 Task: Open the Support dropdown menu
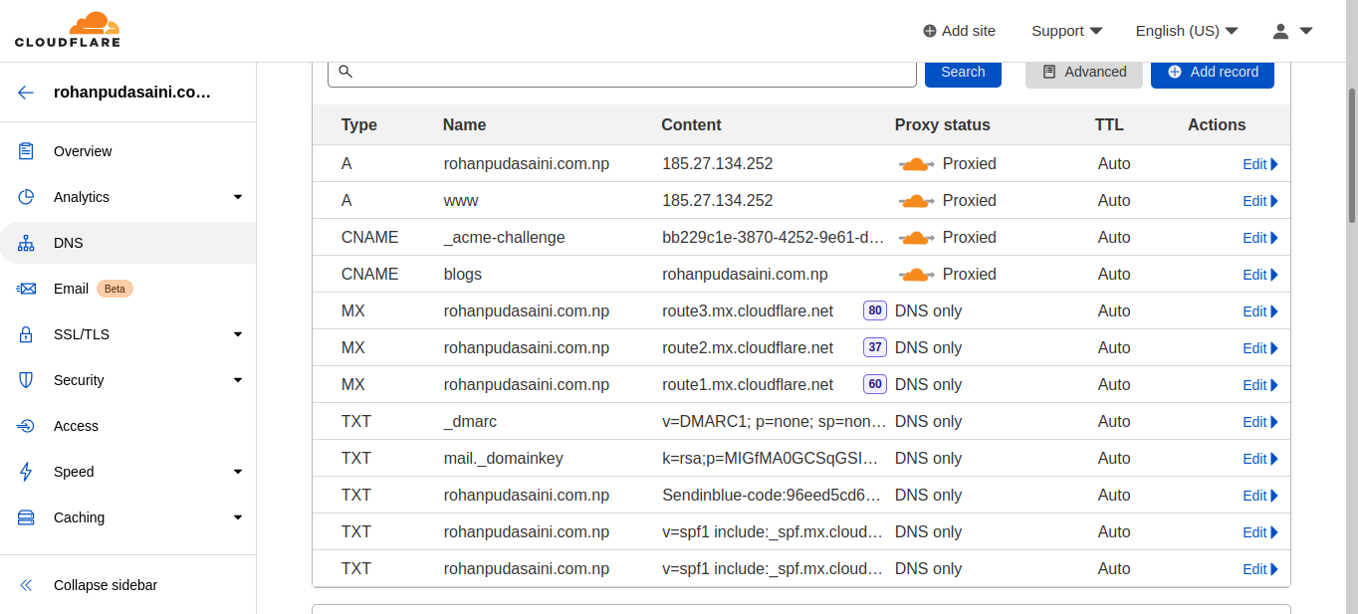coord(1066,31)
